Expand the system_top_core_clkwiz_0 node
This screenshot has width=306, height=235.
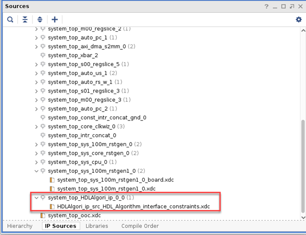pyautogui.click(x=36, y=126)
